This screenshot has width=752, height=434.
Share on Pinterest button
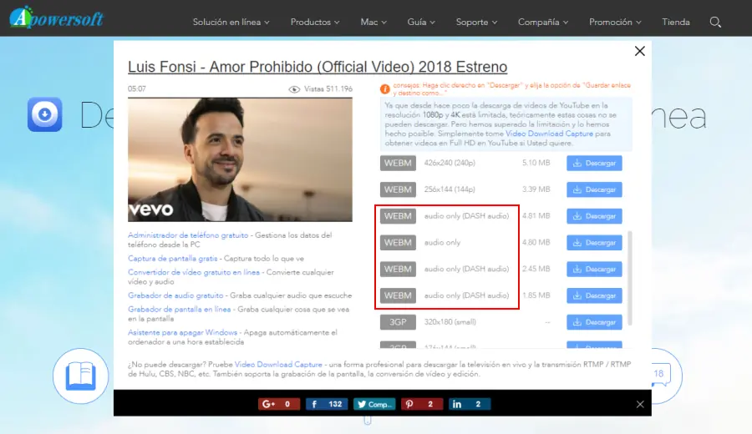click(422, 404)
